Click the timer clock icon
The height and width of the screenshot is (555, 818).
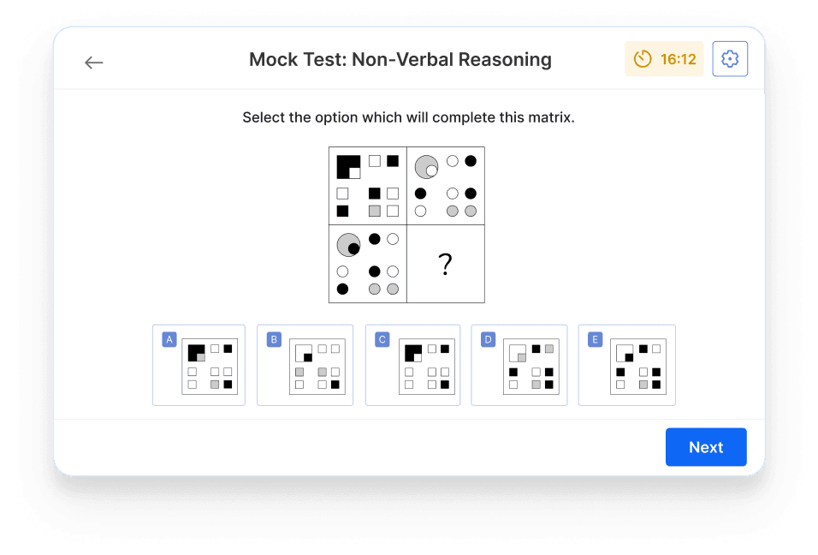click(642, 59)
